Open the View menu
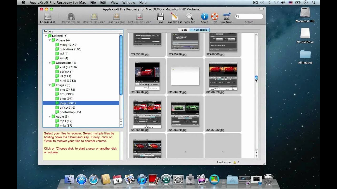337x189 pixels. tap(114, 2)
